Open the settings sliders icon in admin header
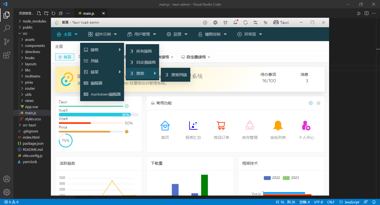Screen dimensions: 380x205 pyautogui.click(x=255, y=22)
